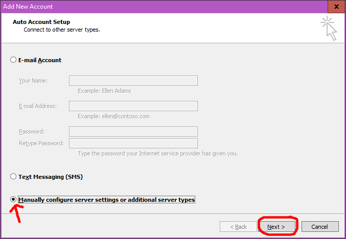Choose the Text Messaging (SMS) option
The width and height of the screenshot is (346, 239).
13,177
